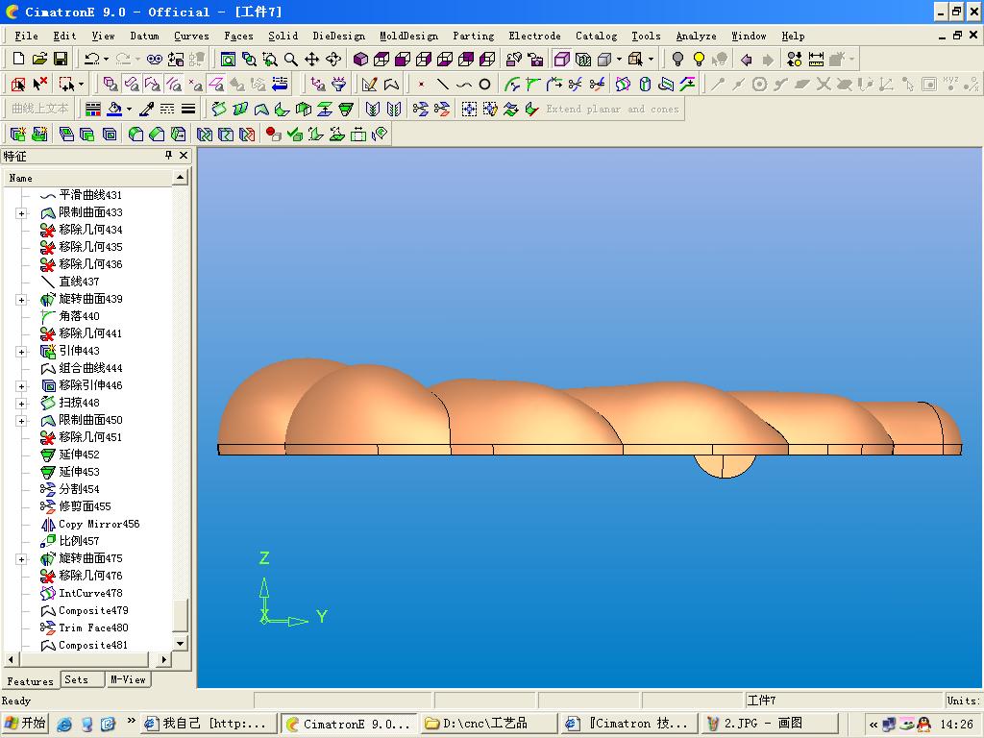
Task: Open the Sketcher pencil tool
Action: click(x=370, y=85)
